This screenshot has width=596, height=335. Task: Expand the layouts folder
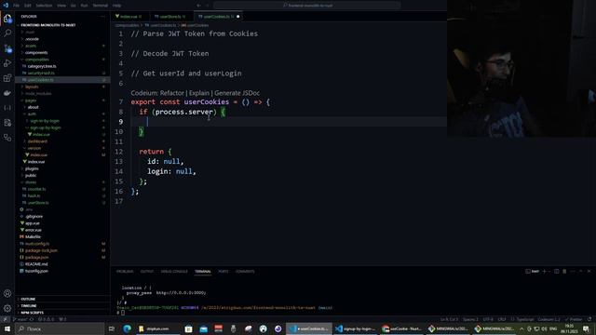point(32,87)
